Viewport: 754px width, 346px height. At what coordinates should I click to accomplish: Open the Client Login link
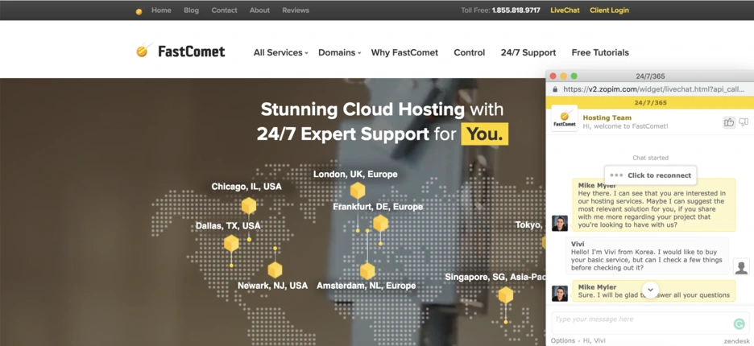click(x=609, y=10)
